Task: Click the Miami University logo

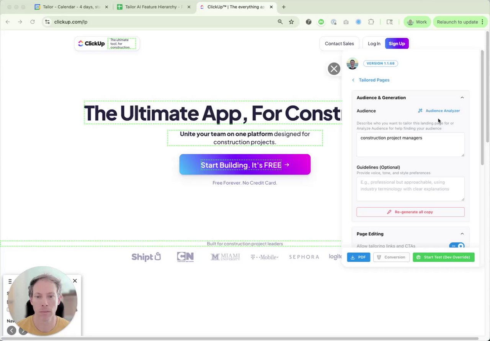Action: (225, 257)
